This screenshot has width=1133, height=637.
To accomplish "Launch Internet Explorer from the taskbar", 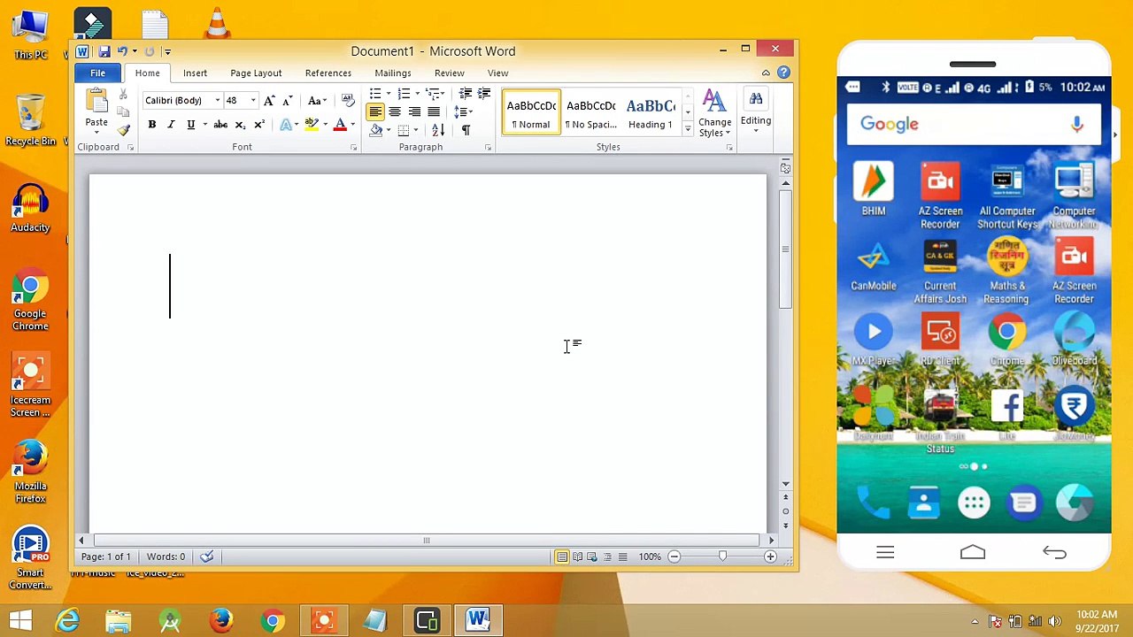I will pyautogui.click(x=68, y=621).
